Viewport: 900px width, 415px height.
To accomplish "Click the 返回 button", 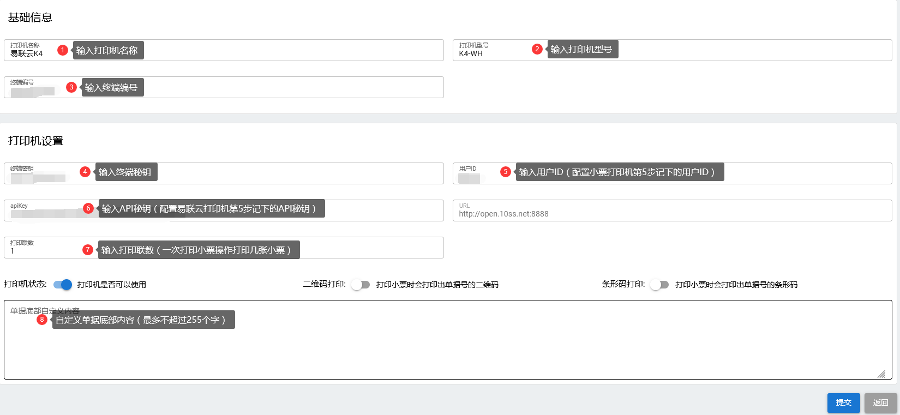I will coord(880,402).
